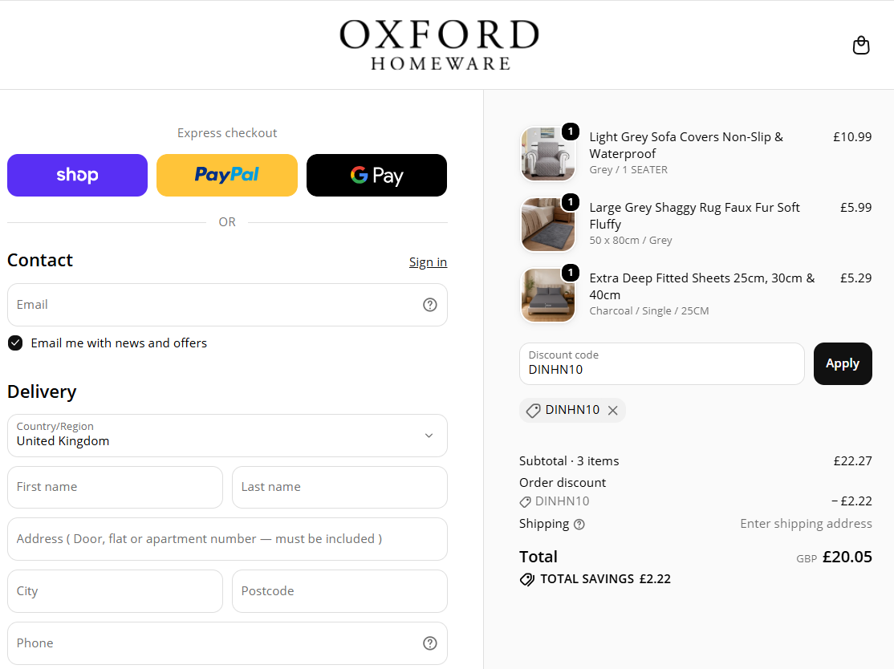Uncheck Email me with news and offers
Image resolution: width=894 pixels, height=669 pixels.
15,343
